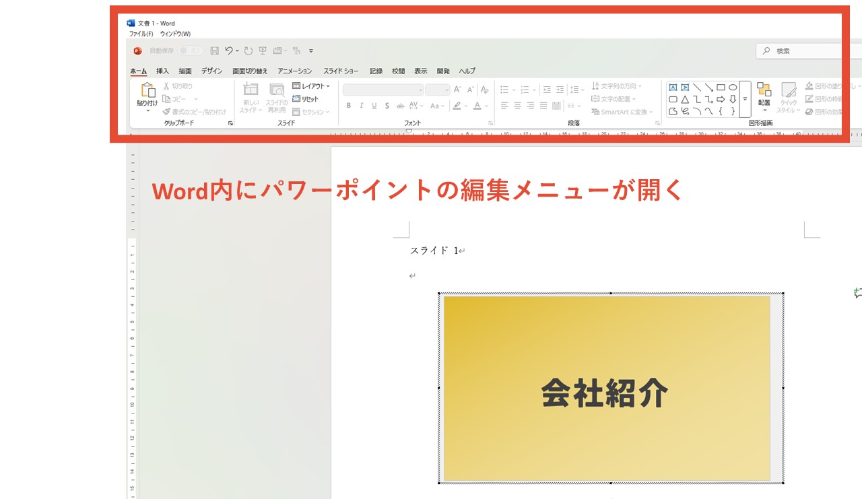This screenshot has width=862, height=499.
Task: Clear all formatting icon
Action: click(484, 89)
